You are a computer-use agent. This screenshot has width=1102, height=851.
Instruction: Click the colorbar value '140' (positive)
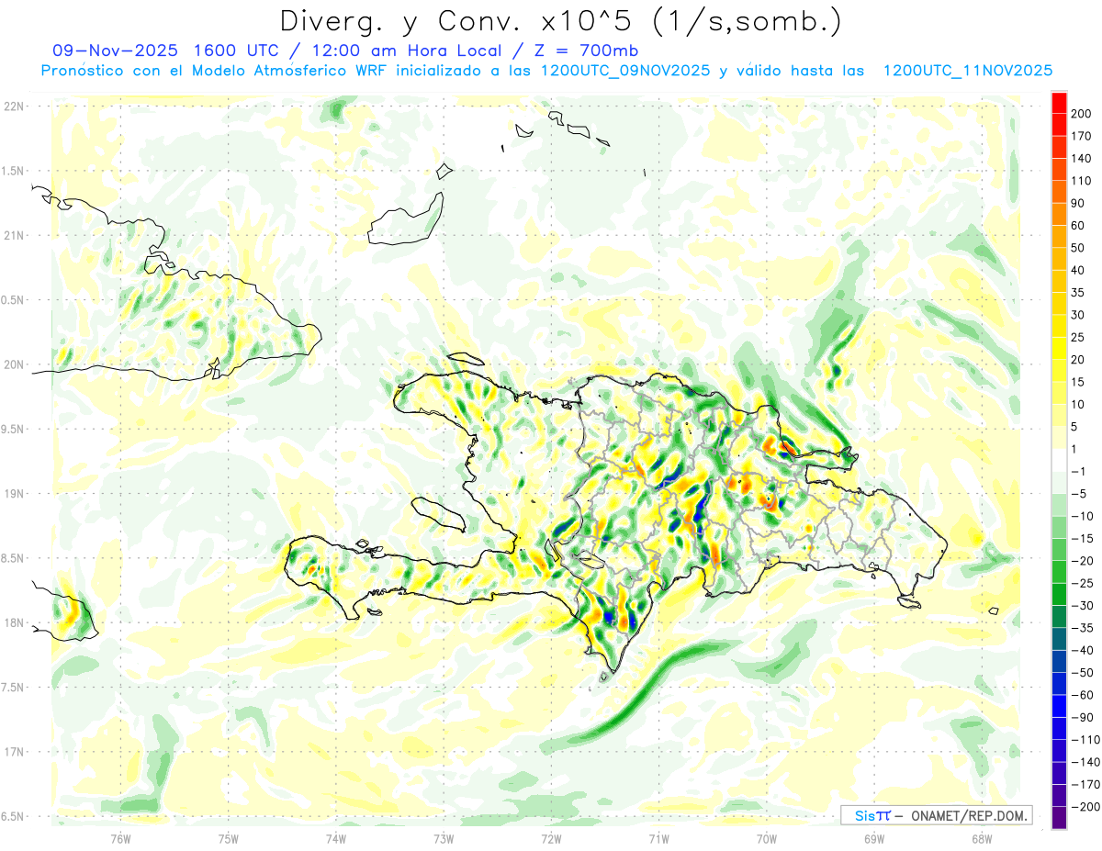pos(1082,158)
